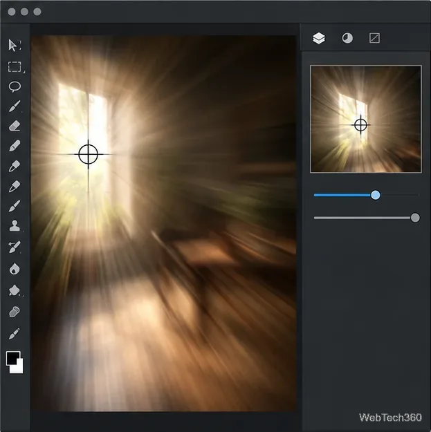Select the tool icon below the paint bucket
431x432 pixels.
click(15, 312)
